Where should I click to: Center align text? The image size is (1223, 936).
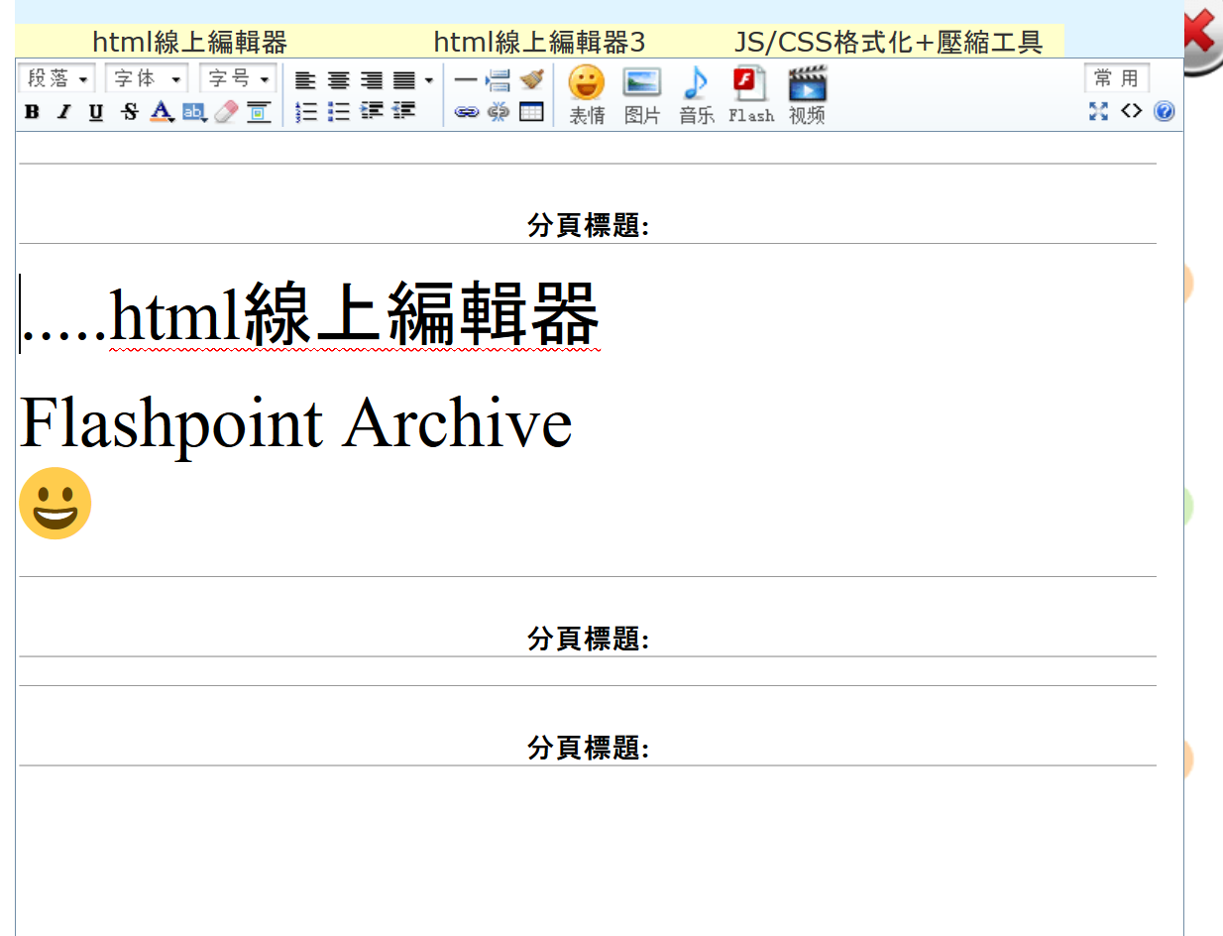[339, 80]
